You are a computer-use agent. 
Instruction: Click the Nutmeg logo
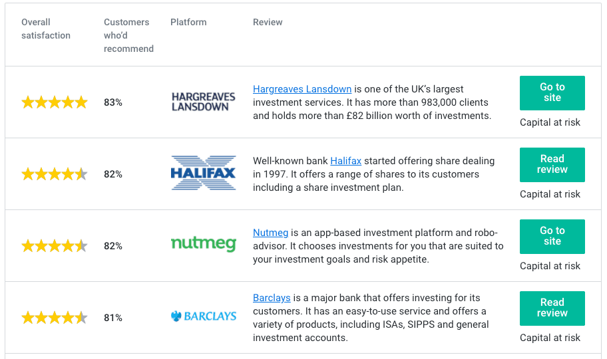pyautogui.click(x=203, y=244)
